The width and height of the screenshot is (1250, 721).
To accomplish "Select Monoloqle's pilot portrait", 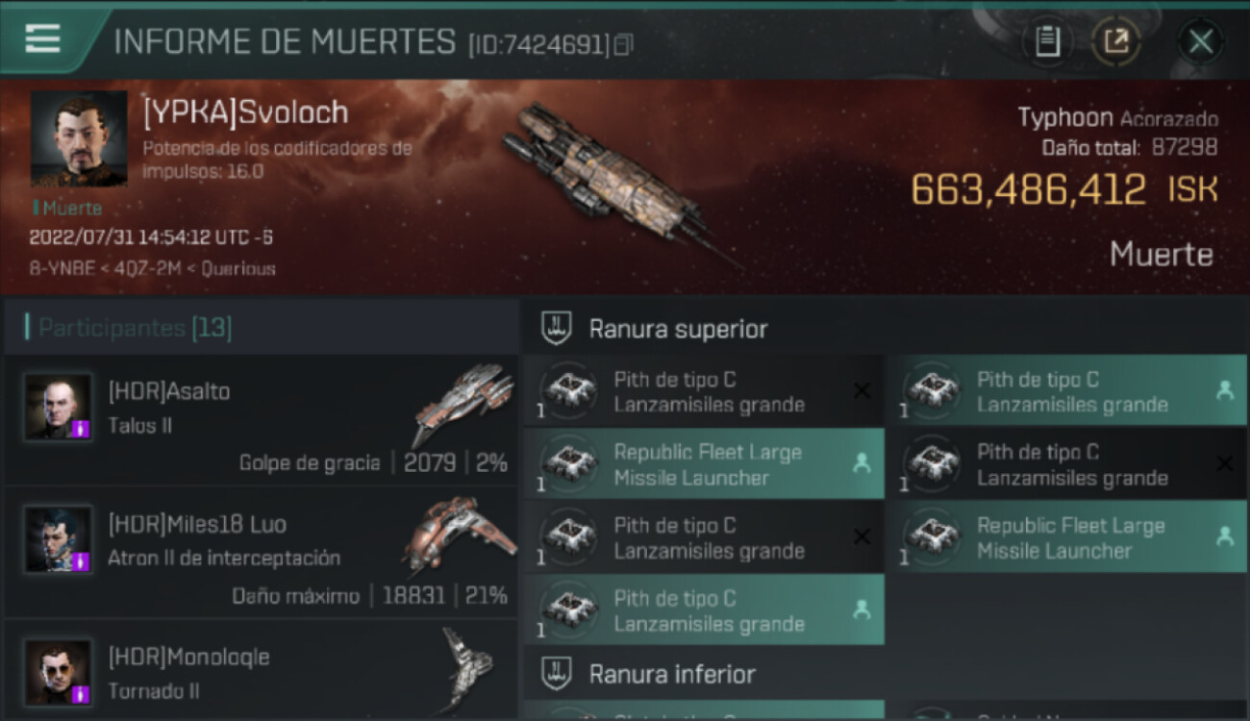I will [x=59, y=672].
